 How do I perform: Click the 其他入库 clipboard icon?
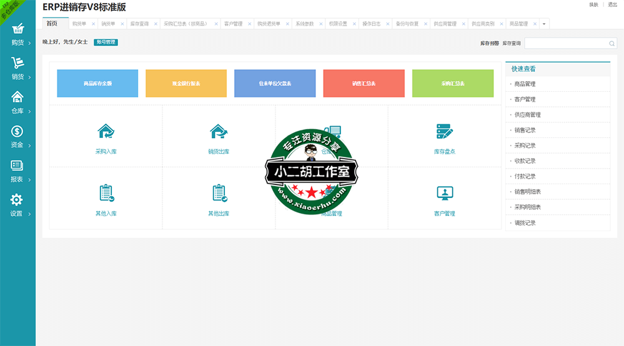pyautogui.click(x=106, y=193)
